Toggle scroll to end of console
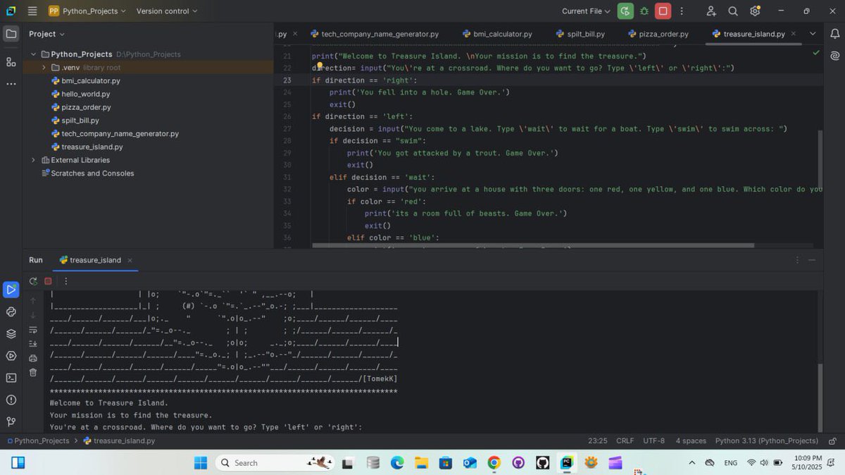 (33, 344)
